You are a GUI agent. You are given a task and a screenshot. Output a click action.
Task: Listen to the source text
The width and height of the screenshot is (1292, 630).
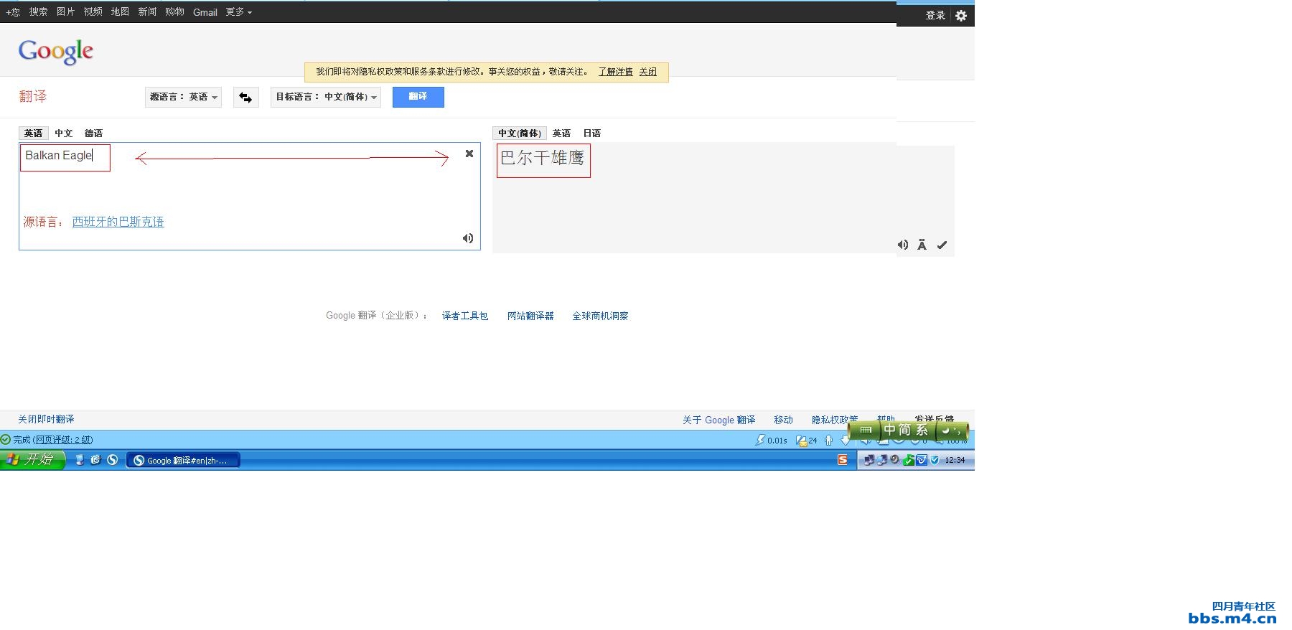tap(468, 238)
